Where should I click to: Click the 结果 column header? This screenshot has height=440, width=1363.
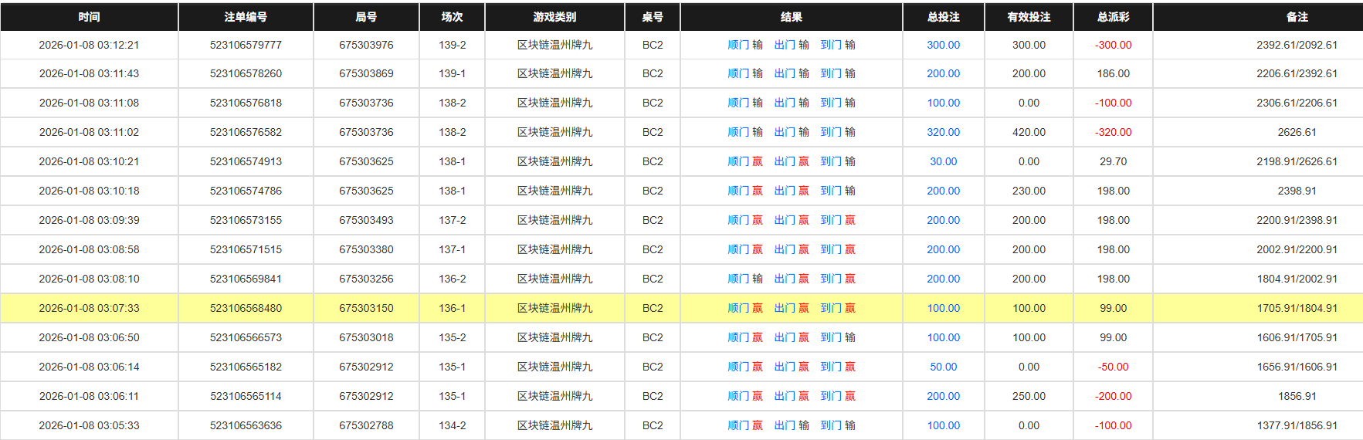(791, 17)
